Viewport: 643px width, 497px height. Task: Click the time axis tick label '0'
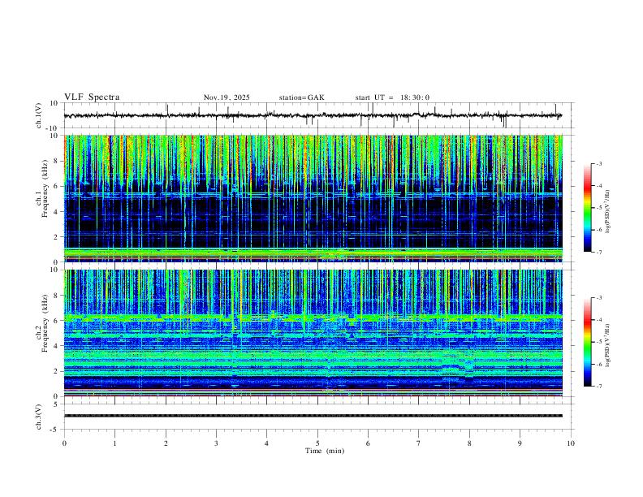point(64,443)
